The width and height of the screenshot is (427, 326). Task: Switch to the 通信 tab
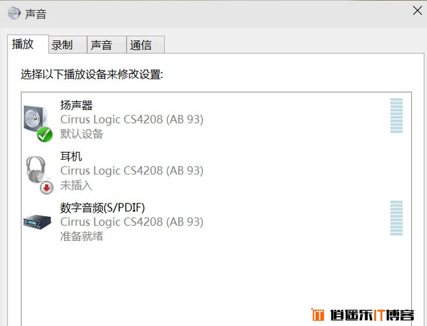coord(146,45)
